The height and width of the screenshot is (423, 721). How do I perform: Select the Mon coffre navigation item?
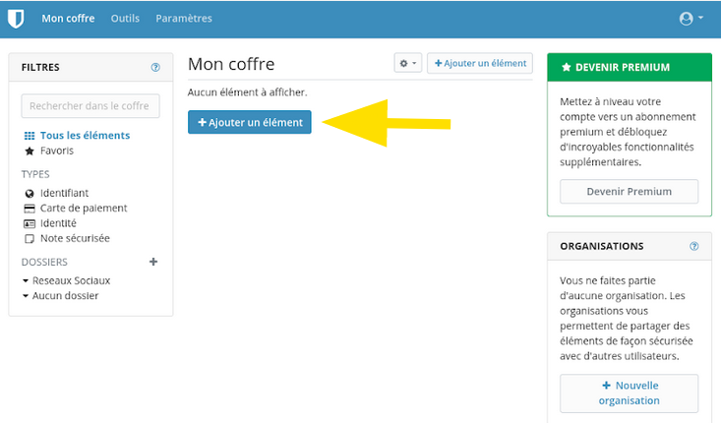point(68,19)
